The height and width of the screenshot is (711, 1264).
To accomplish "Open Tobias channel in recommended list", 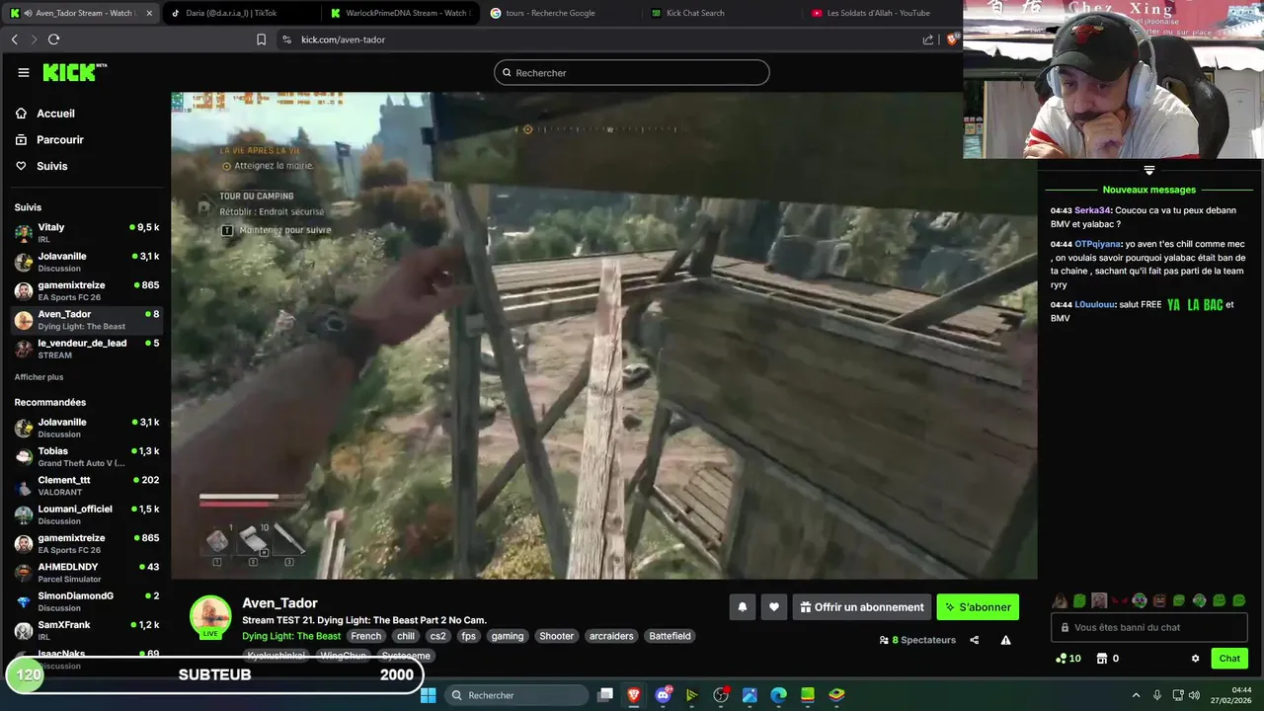I will tap(87, 456).
